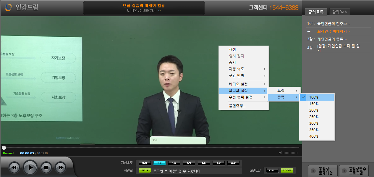Switch to the 강의Q&A tab

point(339,12)
